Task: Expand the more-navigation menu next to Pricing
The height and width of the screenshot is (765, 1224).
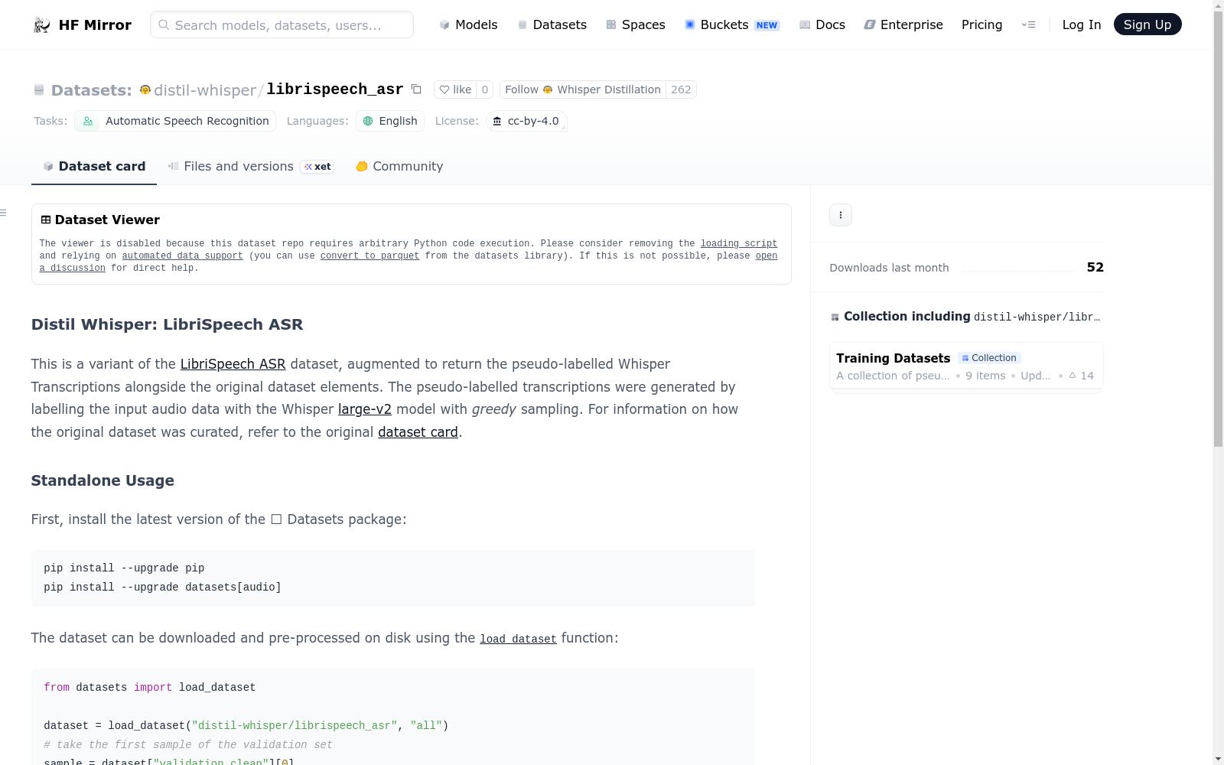Action: (x=1029, y=24)
